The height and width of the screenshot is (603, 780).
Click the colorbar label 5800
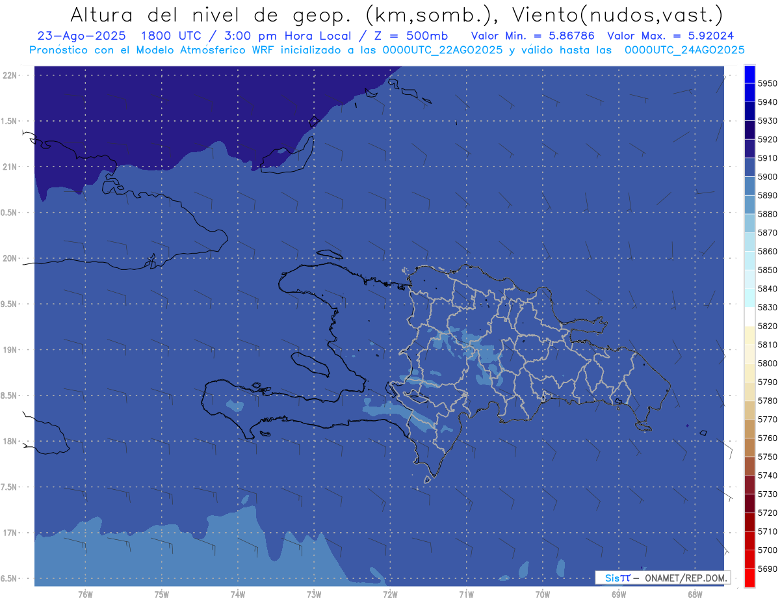768,363
